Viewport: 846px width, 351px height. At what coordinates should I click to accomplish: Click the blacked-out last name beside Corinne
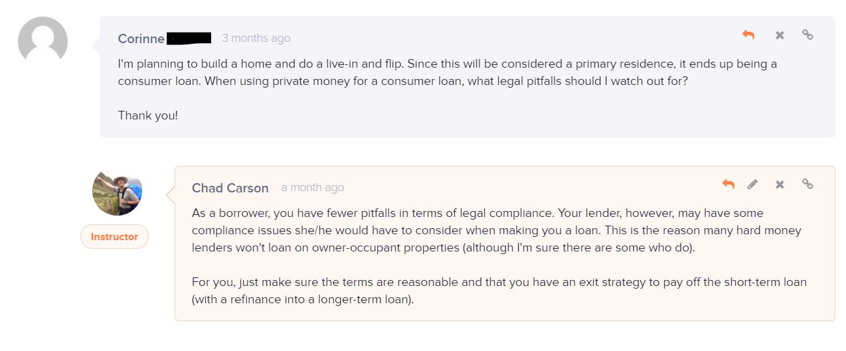(x=189, y=38)
